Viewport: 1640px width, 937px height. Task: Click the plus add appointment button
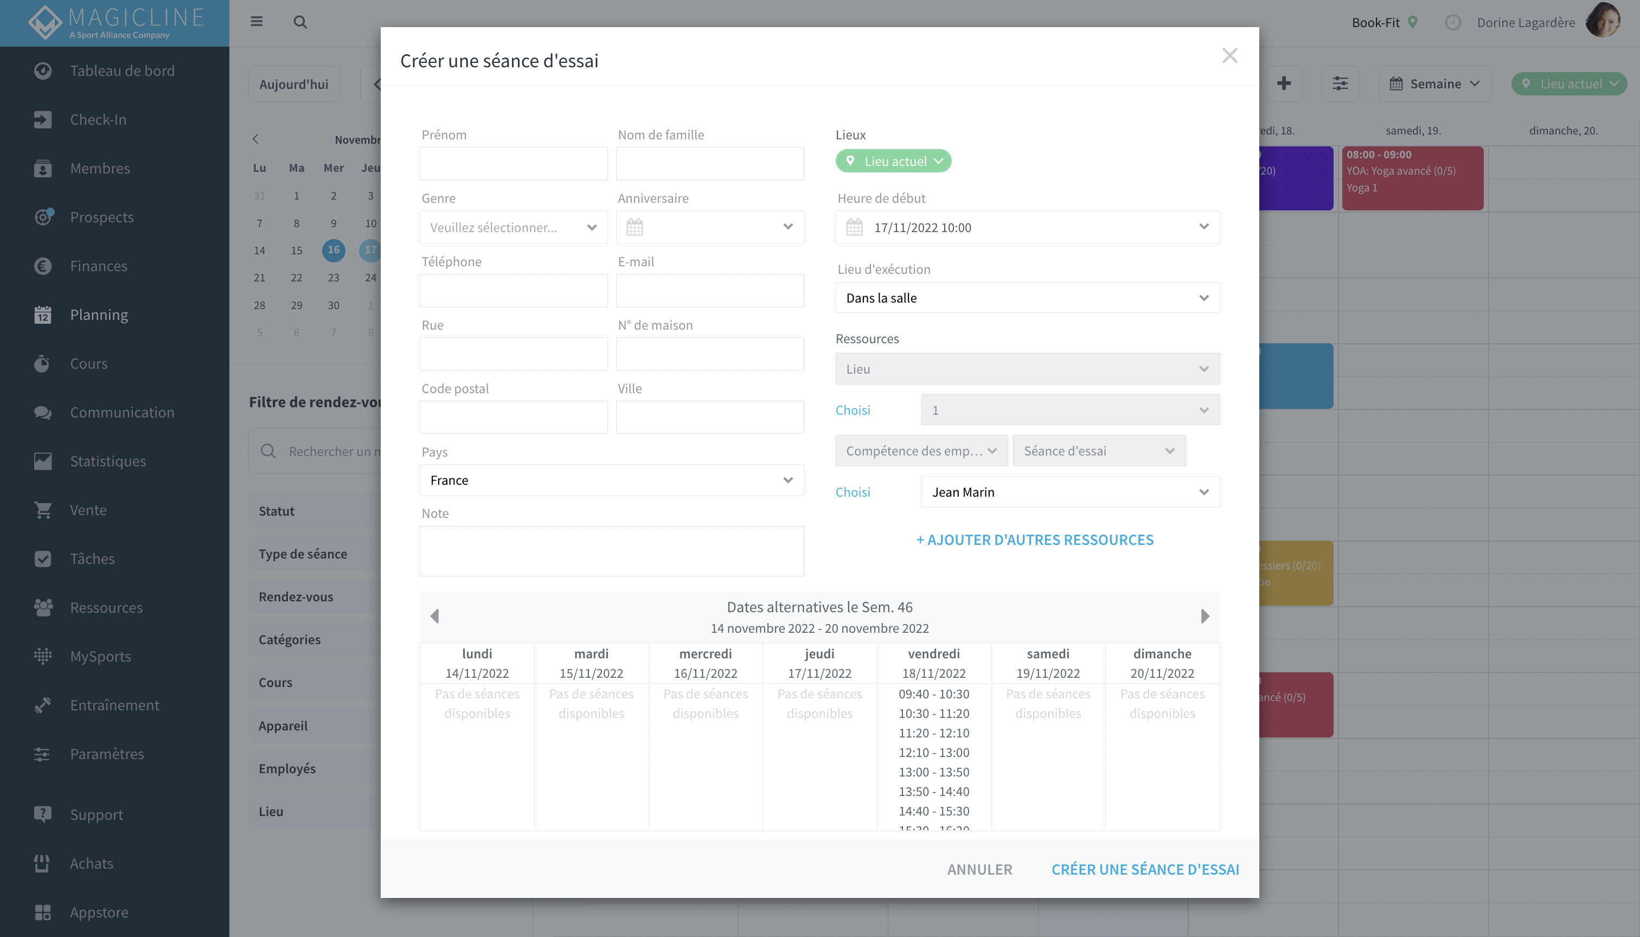pyautogui.click(x=1284, y=84)
